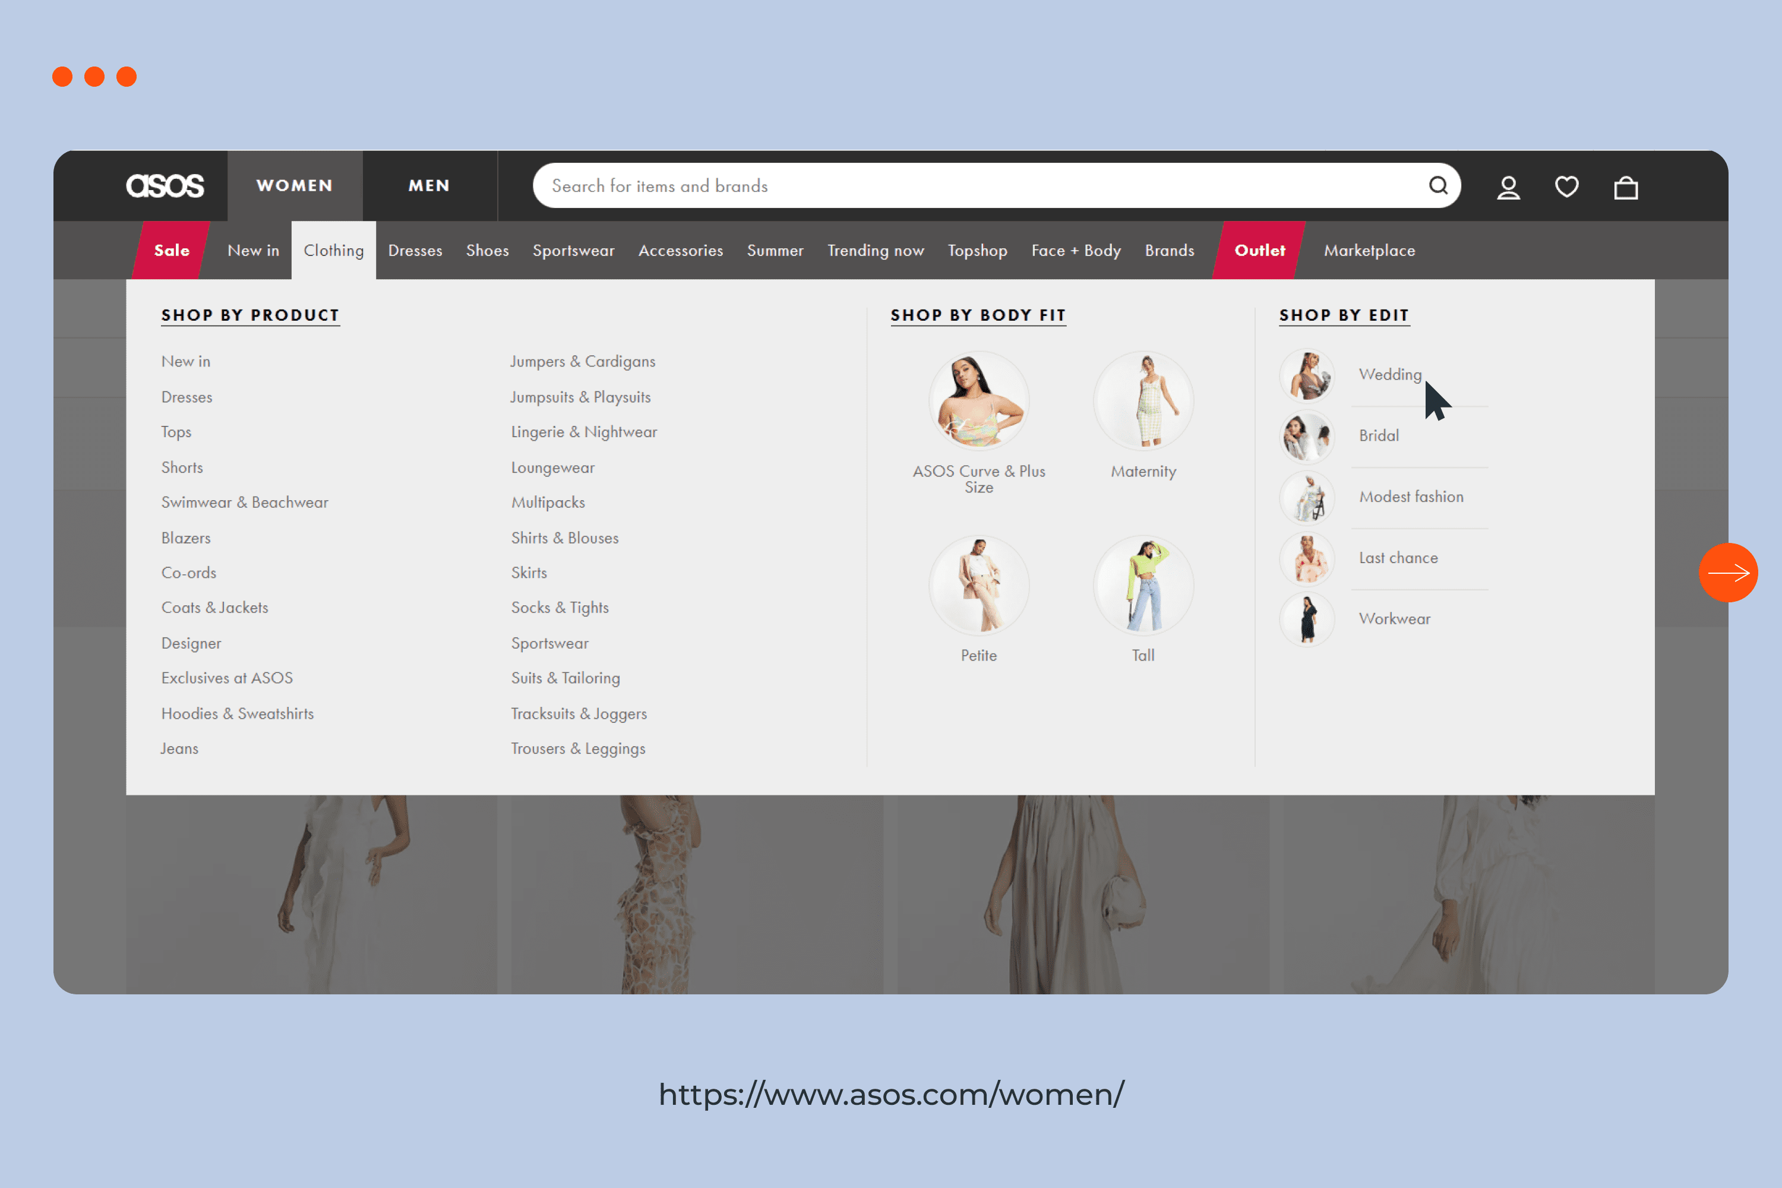Open the Blazers link
The image size is (1782, 1188).
coord(185,538)
